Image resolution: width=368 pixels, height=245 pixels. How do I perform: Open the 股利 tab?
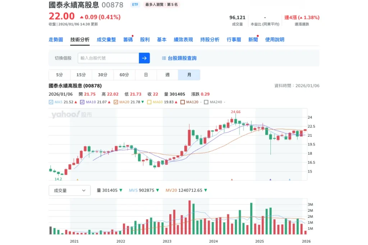pyautogui.click(x=145, y=39)
